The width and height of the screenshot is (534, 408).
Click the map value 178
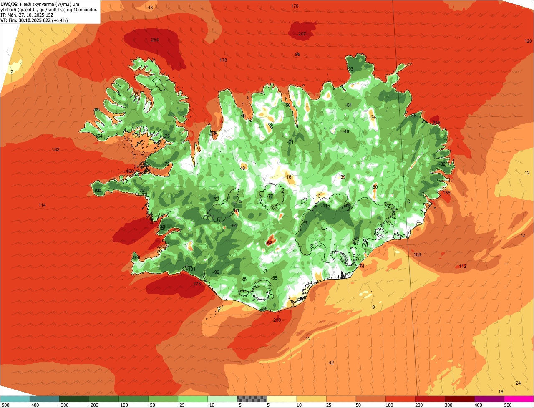[x=223, y=60]
